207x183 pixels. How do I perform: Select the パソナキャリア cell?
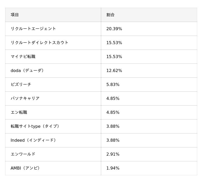pos(25,98)
